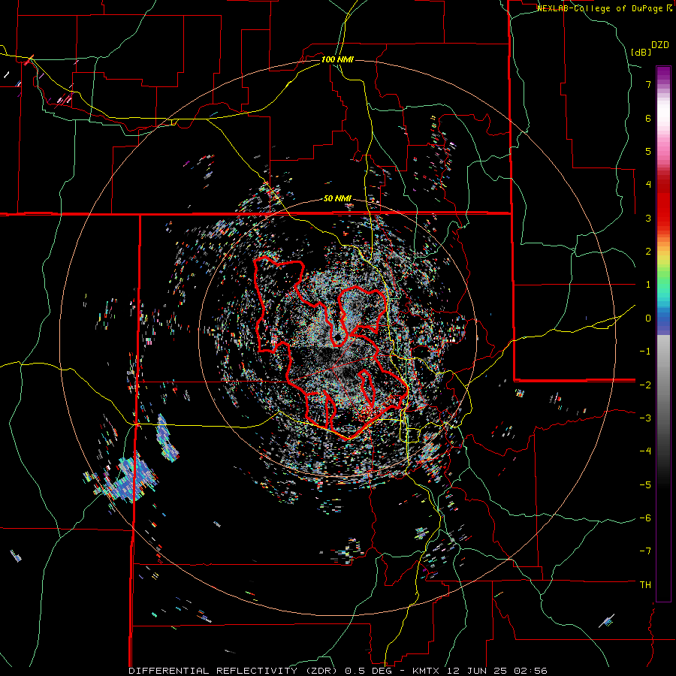Select the -3 dB scale value
Screen dimensions: 676x676
click(645, 418)
